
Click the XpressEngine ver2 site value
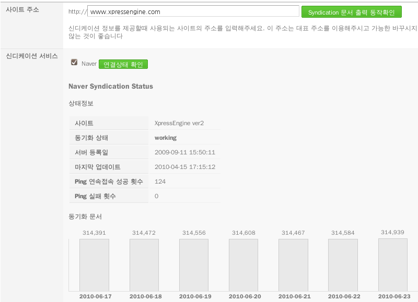point(179,123)
